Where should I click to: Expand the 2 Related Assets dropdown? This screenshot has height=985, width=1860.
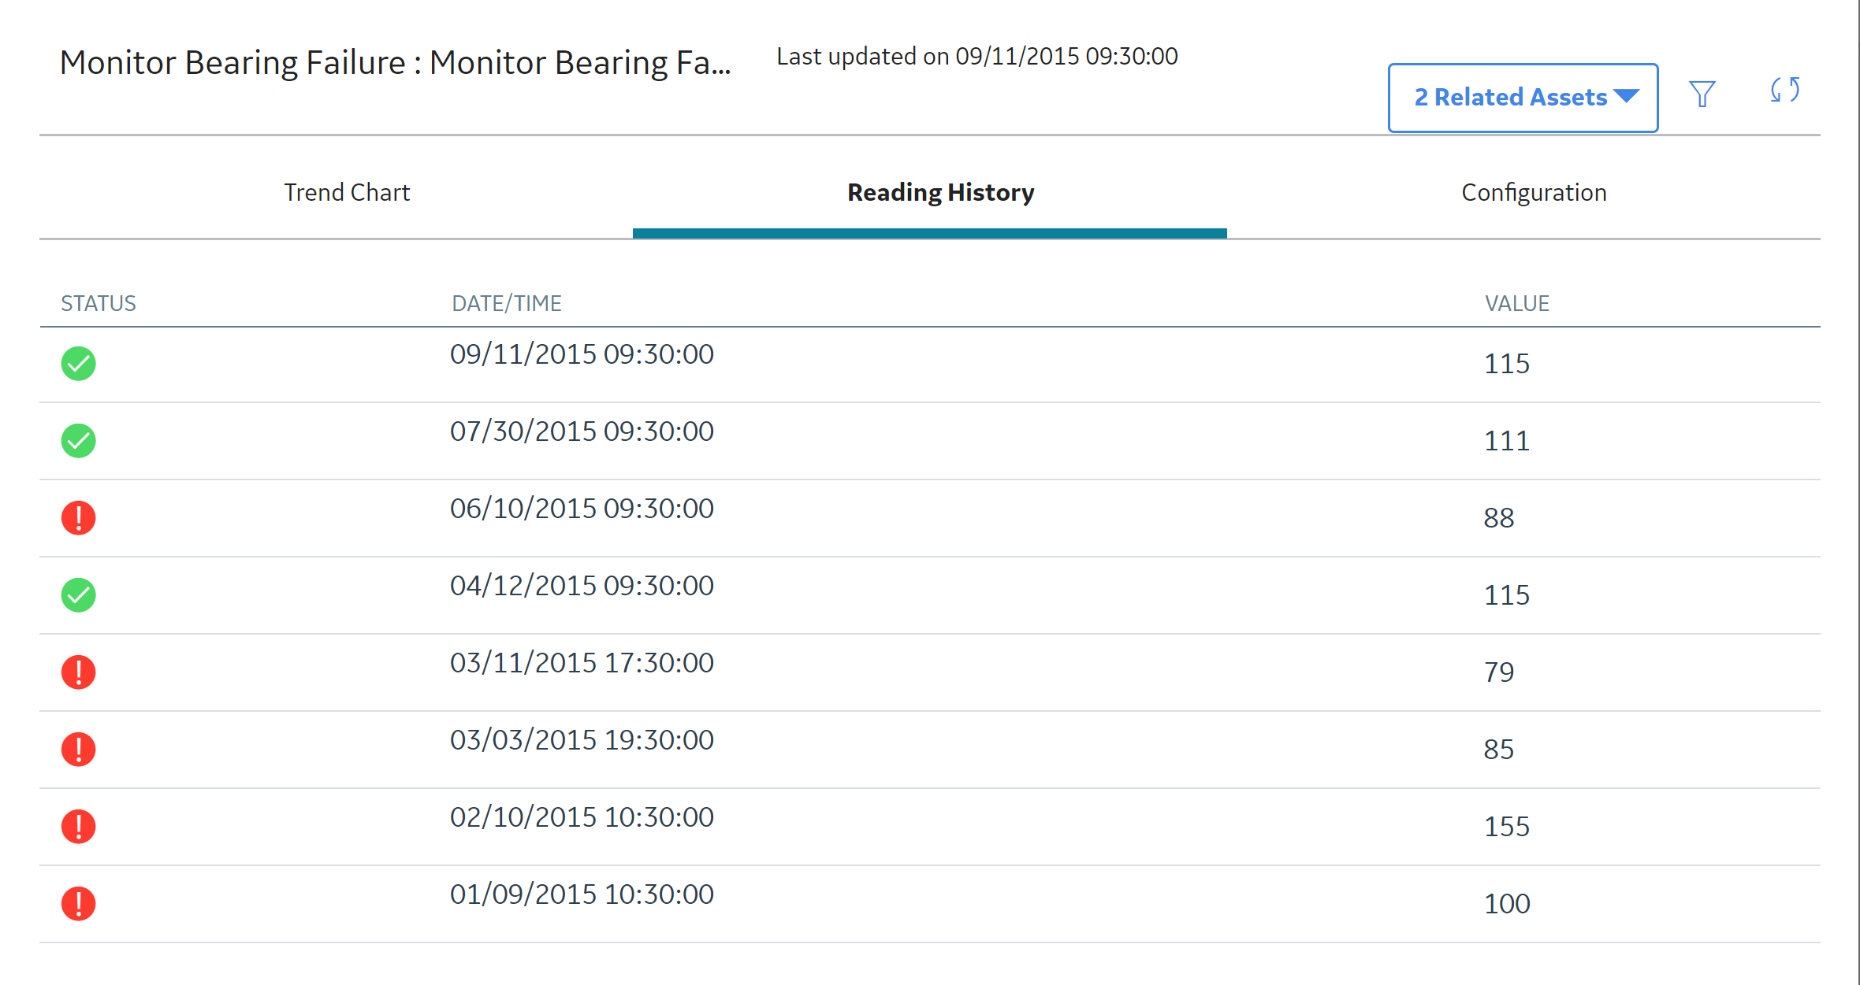(x=1523, y=98)
